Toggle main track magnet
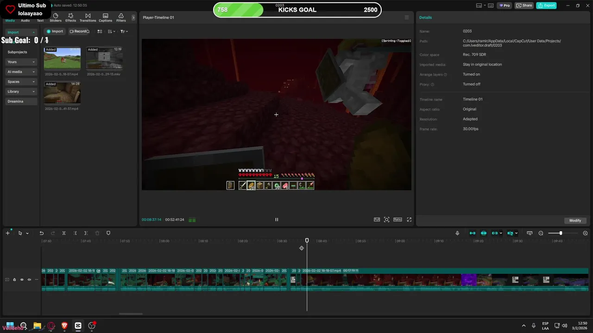This screenshot has height=333, width=593. tap(473, 233)
